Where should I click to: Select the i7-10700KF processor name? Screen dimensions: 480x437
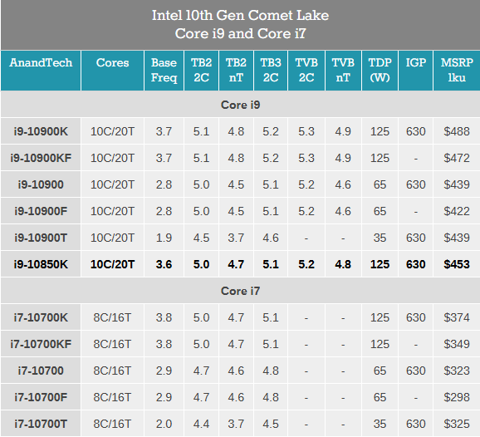coord(41,344)
